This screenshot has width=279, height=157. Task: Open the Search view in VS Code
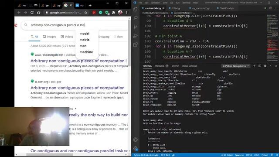136,18
